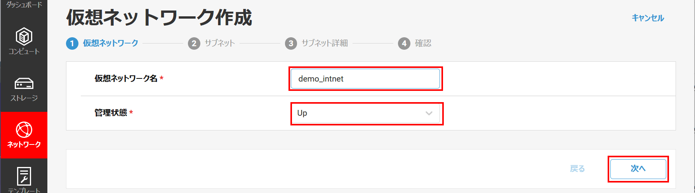Select the 仮想ネットワーク wizard step label
The width and height of the screenshot is (695, 193).
point(111,43)
